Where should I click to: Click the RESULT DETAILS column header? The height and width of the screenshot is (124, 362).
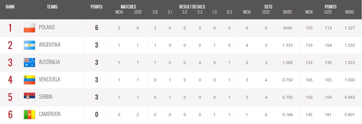coord(192,7)
